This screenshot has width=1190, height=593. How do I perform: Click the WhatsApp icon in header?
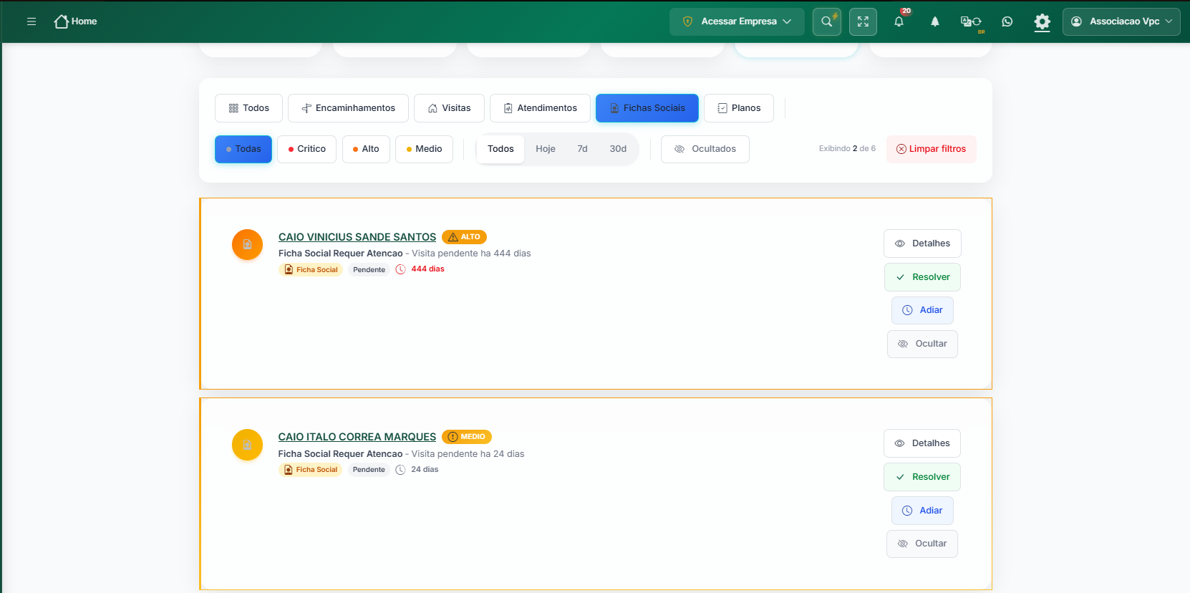pos(1007,21)
